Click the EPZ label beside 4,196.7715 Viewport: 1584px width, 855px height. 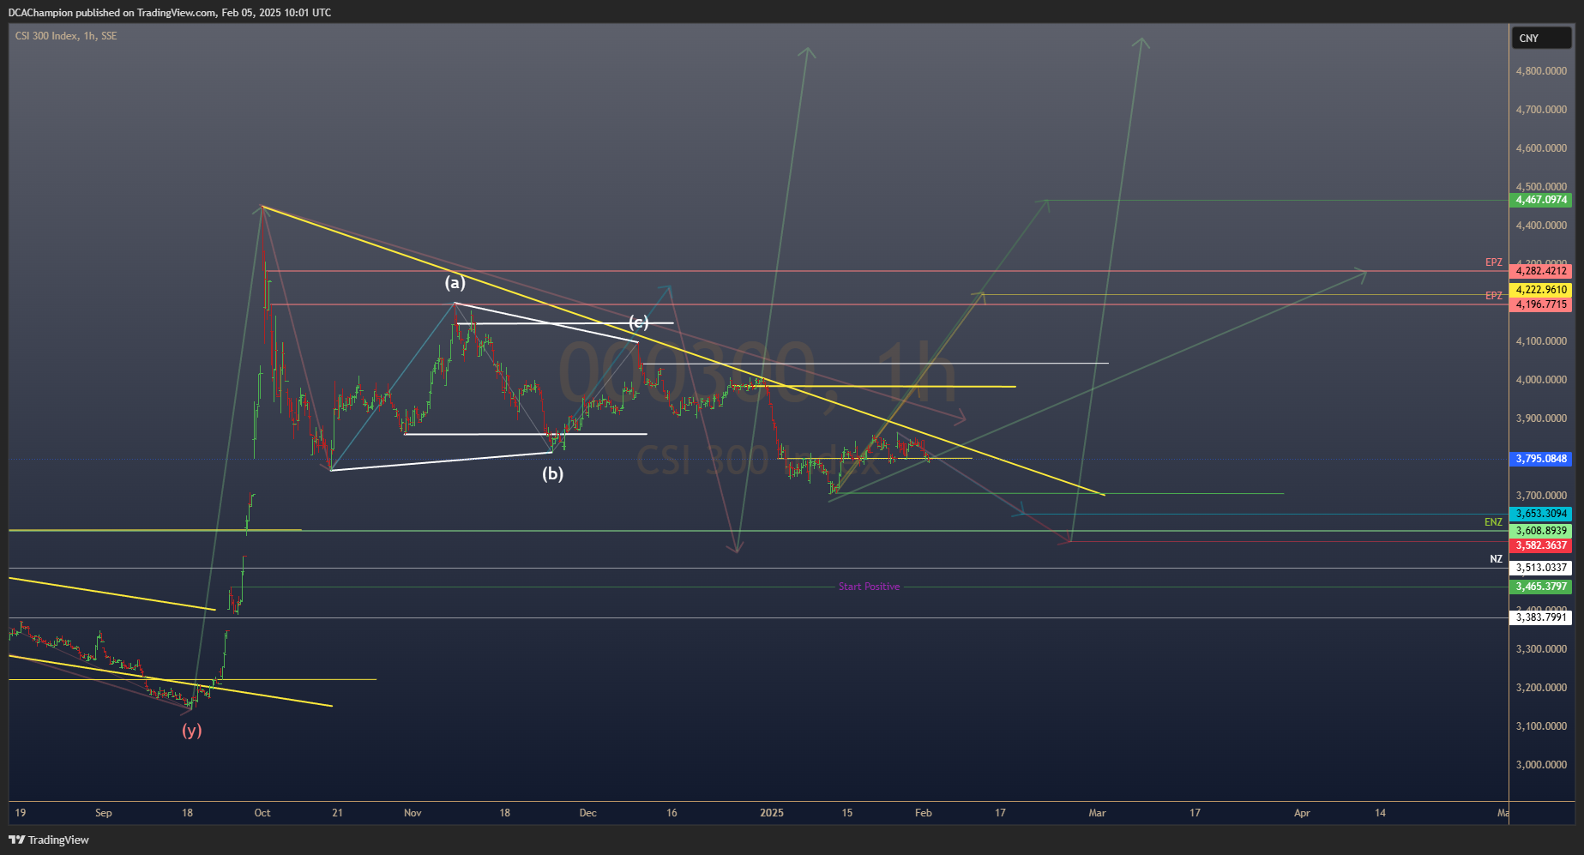click(1494, 296)
